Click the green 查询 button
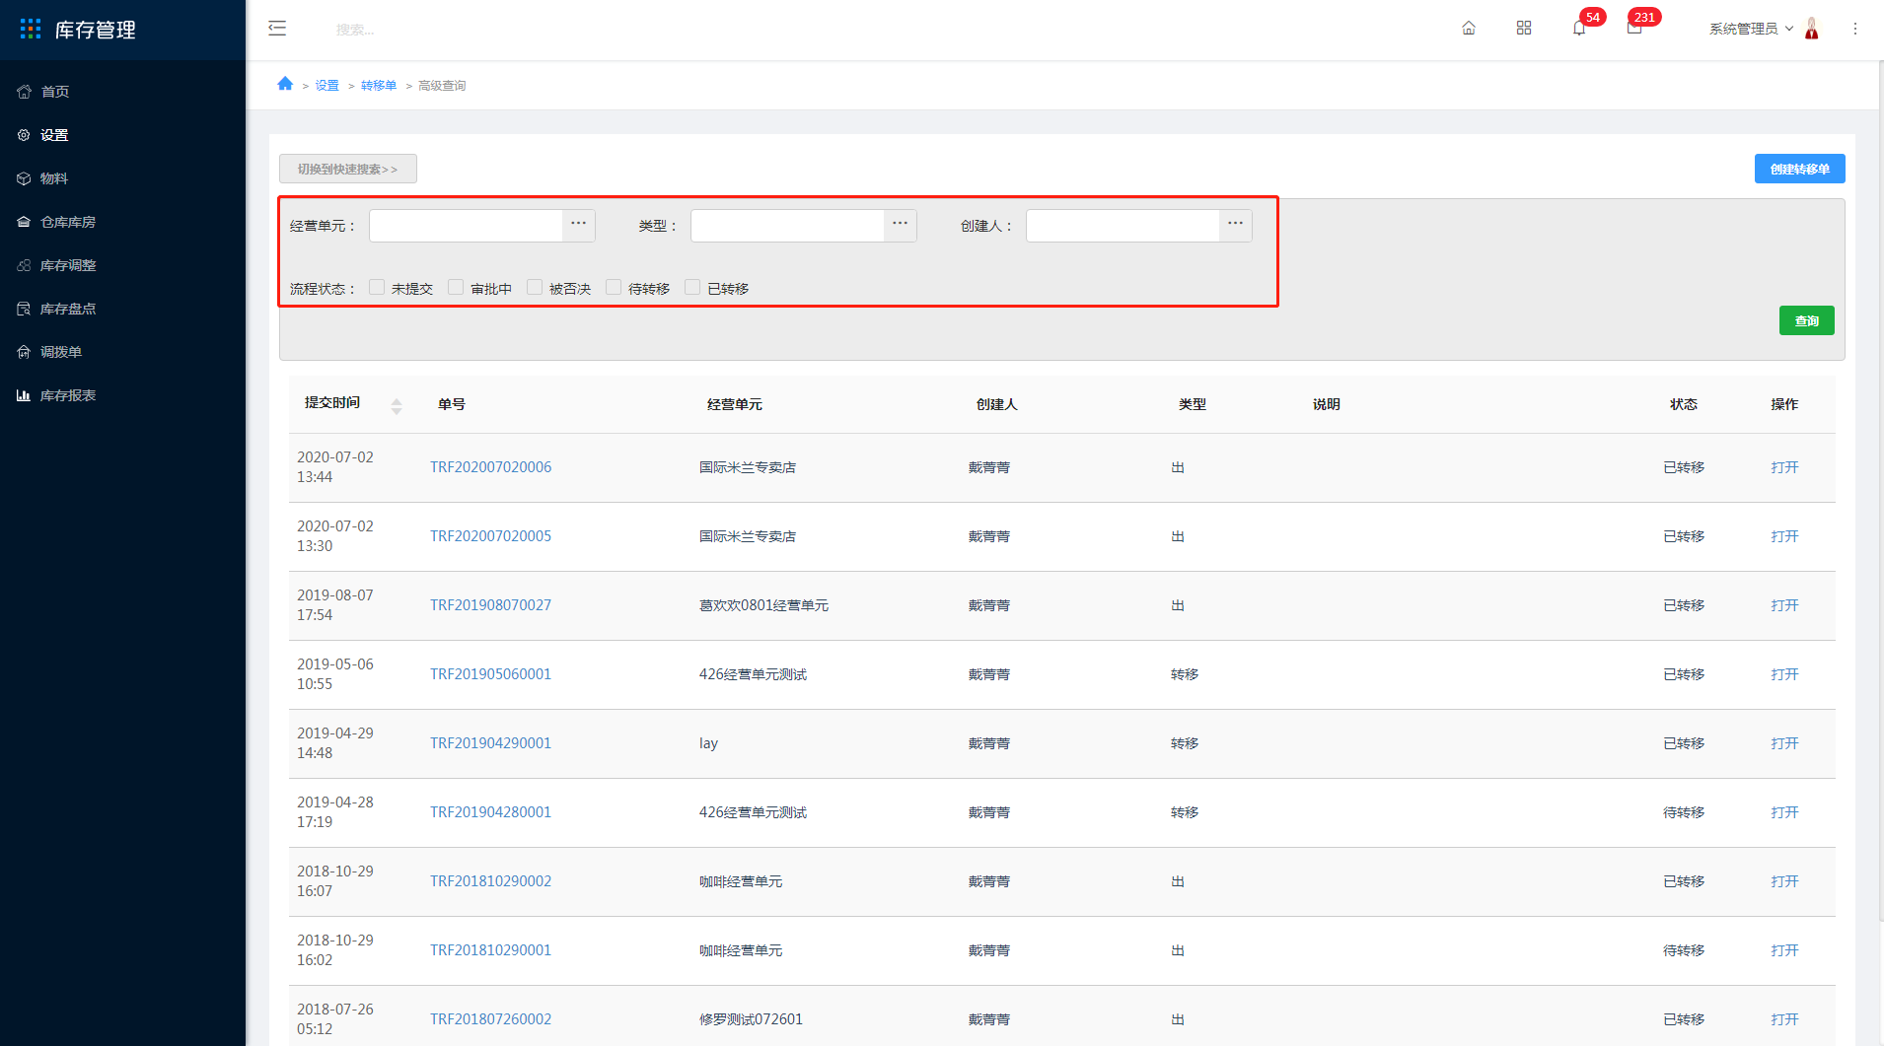Image resolution: width=1884 pixels, height=1046 pixels. [x=1806, y=320]
